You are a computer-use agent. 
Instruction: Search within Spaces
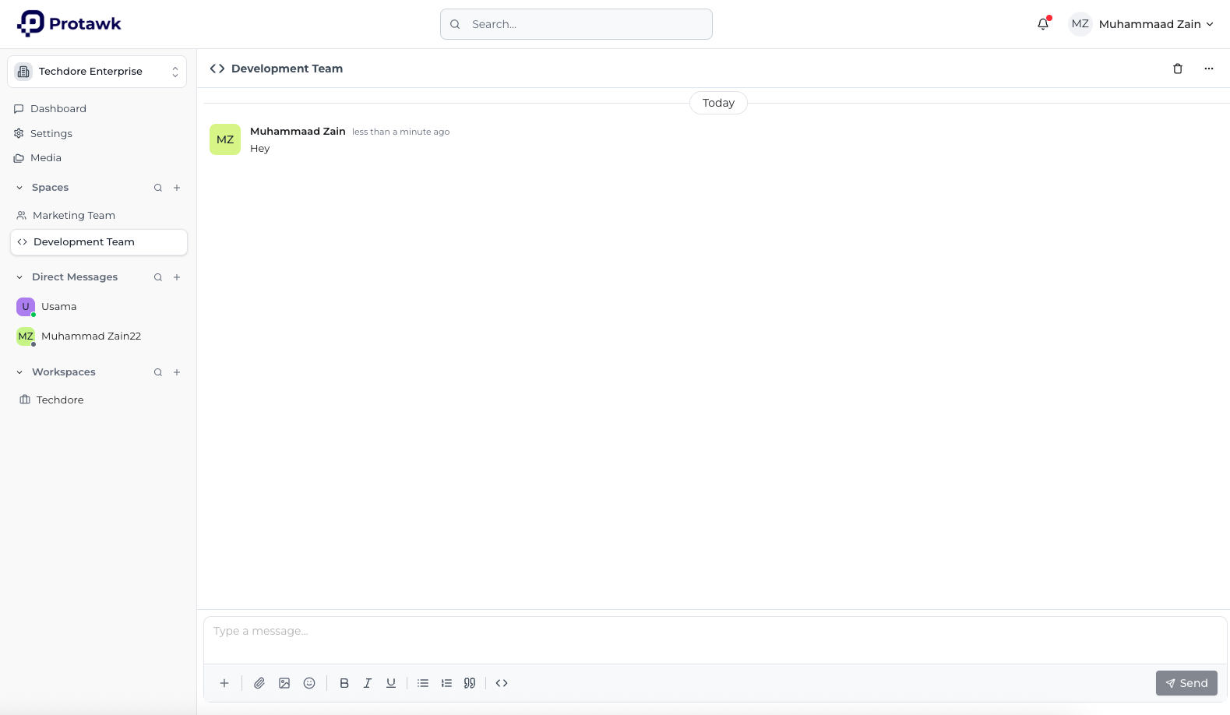pyautogui.click(x=158, y=188)
